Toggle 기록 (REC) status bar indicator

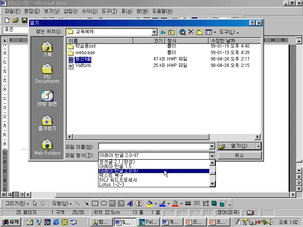click(x=170, y=213)
